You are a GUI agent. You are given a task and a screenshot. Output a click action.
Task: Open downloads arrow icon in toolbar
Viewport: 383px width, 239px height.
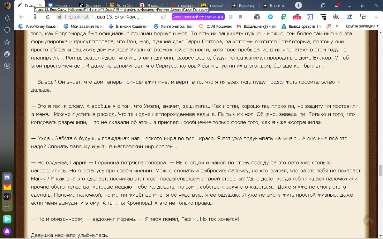tap(375, 17)
